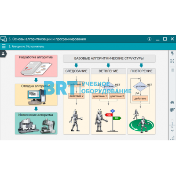Click the действие 2 block under ВЕТВЛЕНИЕ
Screen dimensions: 176x176
(x=117, y=96)
